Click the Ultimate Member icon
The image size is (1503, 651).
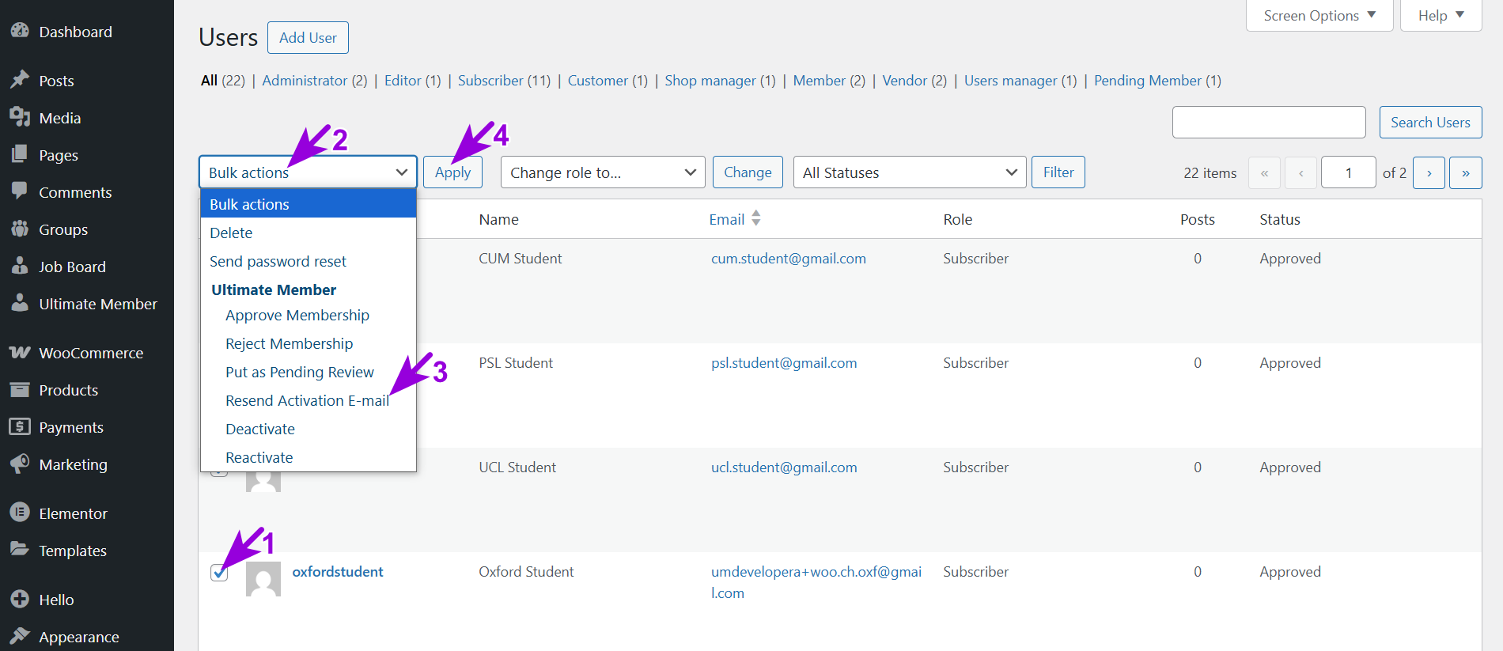coord(20,303)
